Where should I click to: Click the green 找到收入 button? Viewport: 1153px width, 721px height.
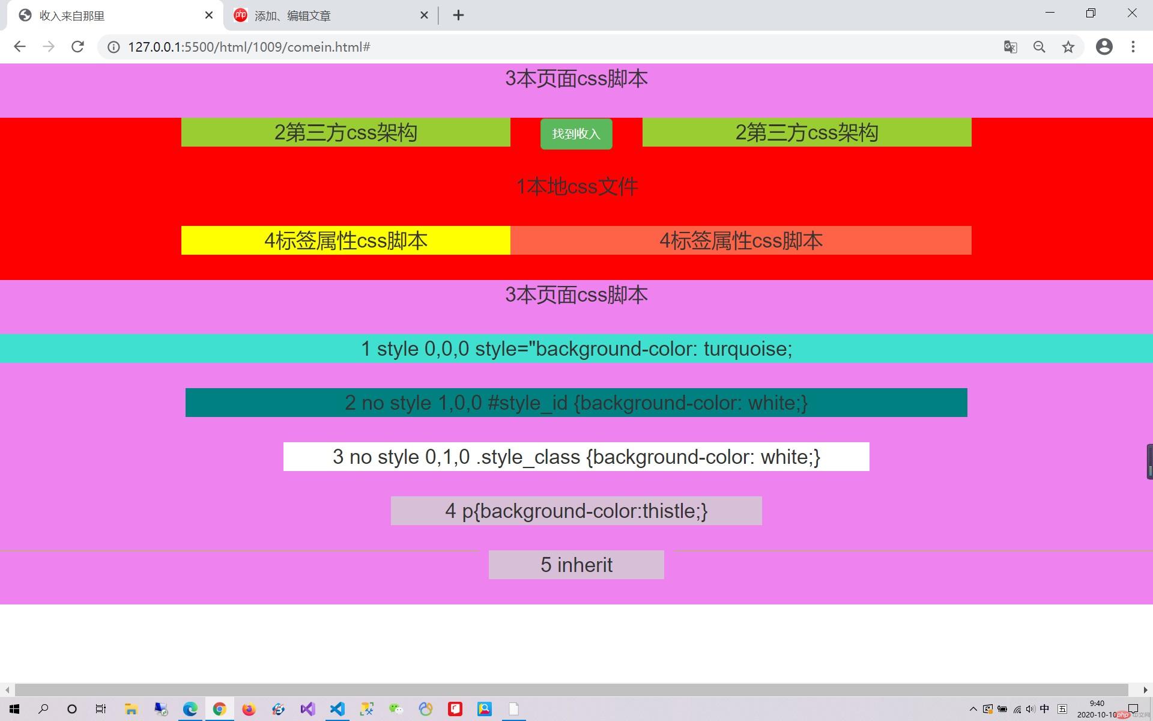click(576, 133)
